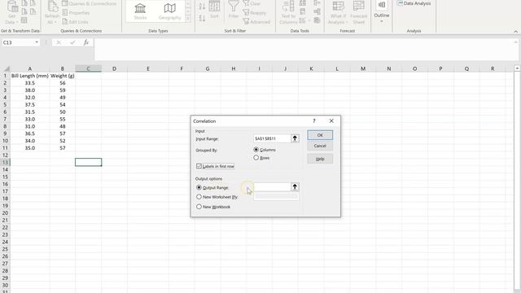Viewport: 521px width, 293px height.
Task: Choose the Geography data type
Action: [169, 11]
